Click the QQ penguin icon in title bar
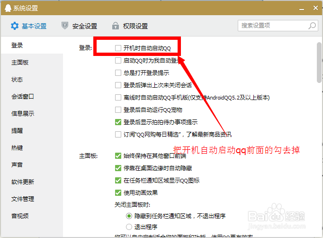This screenshot has width=323, height=238. coord(8,8)
